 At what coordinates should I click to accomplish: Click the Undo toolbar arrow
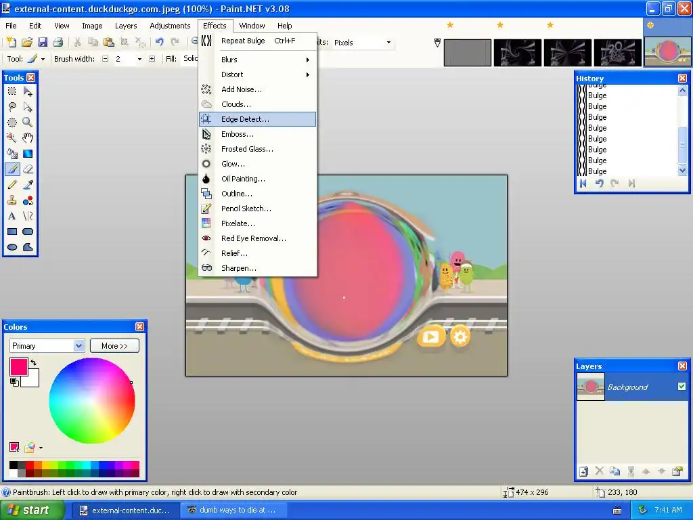(160, 42)
